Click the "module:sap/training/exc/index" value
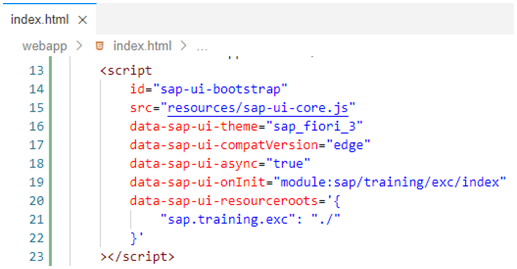517x269 pixels. (x=389, y=182)
